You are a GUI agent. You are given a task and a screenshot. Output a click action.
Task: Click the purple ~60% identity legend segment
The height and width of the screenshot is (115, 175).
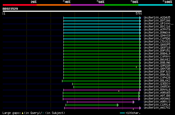[87, 5]
